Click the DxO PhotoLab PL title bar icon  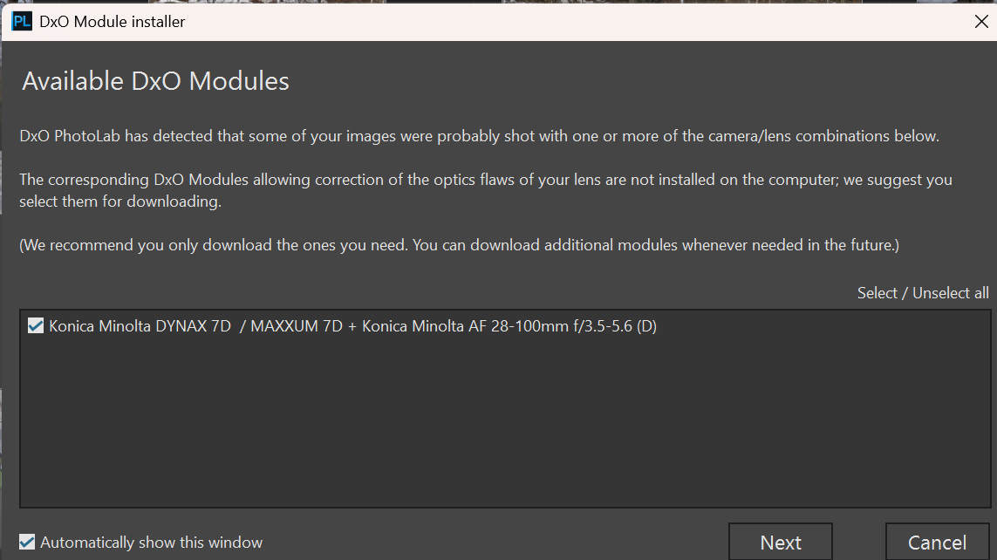point(22,22)
